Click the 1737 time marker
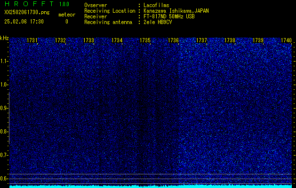The image size is (296, 188). (202, 40)
